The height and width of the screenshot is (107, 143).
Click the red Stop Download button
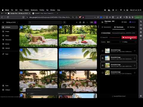(x=129, y=37)
